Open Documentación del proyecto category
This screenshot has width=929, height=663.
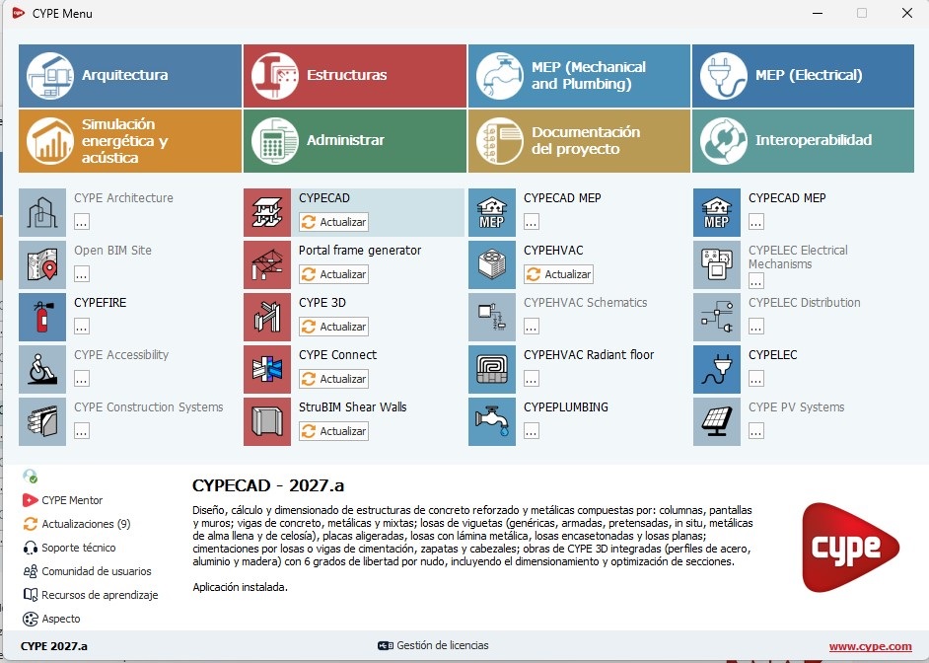coord(579,141)
